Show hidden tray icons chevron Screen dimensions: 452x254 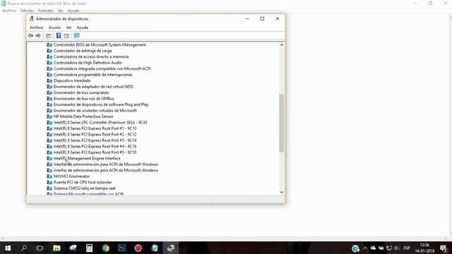(x=365, y=248)
